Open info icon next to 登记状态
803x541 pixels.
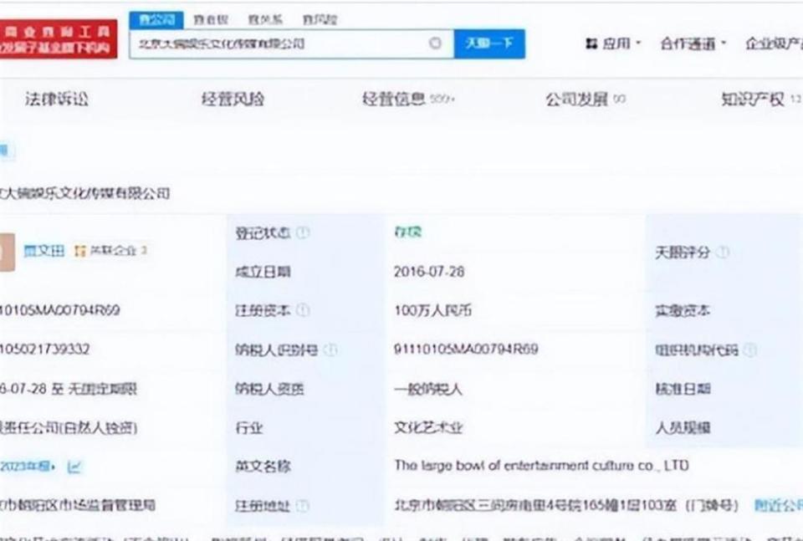tap(303, 233)
